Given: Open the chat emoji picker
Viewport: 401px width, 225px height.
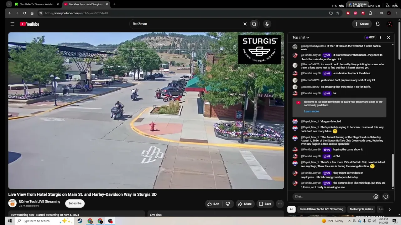Looking at the screenshot, I should pos(376,197).
